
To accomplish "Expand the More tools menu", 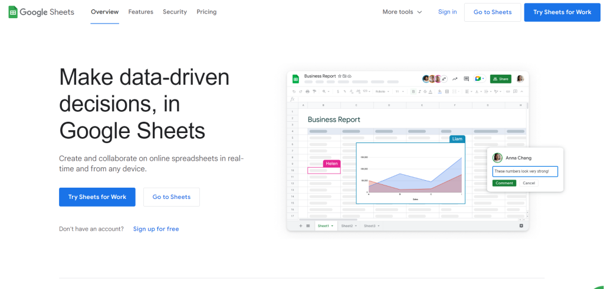I will [x=402, y=12].
